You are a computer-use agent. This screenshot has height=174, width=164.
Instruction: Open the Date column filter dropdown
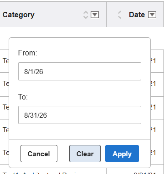(152, 15)
